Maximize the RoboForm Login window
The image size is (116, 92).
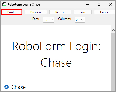click(x=99, y=4)
